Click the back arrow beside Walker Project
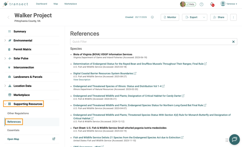 pyautogui.click(x=9, y=17)
